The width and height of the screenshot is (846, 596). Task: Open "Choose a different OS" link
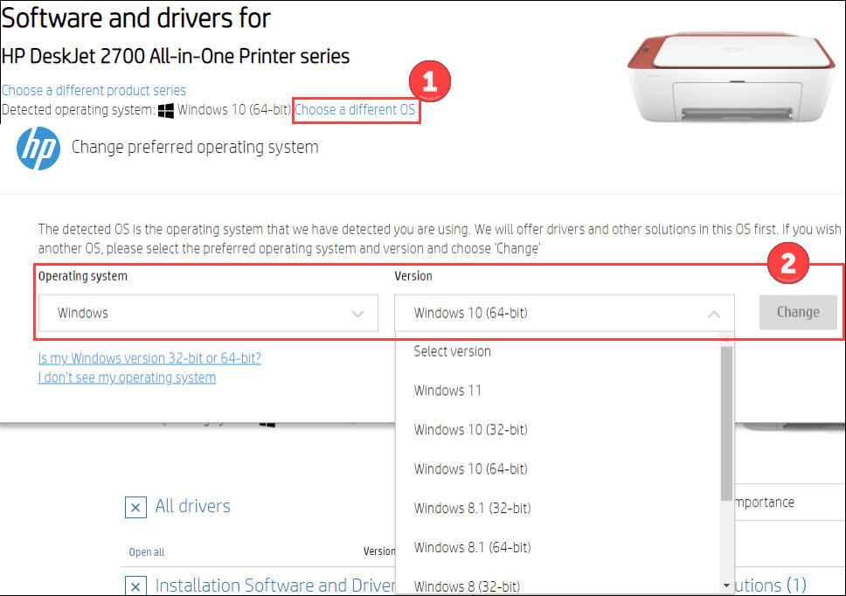pos(355,109)
